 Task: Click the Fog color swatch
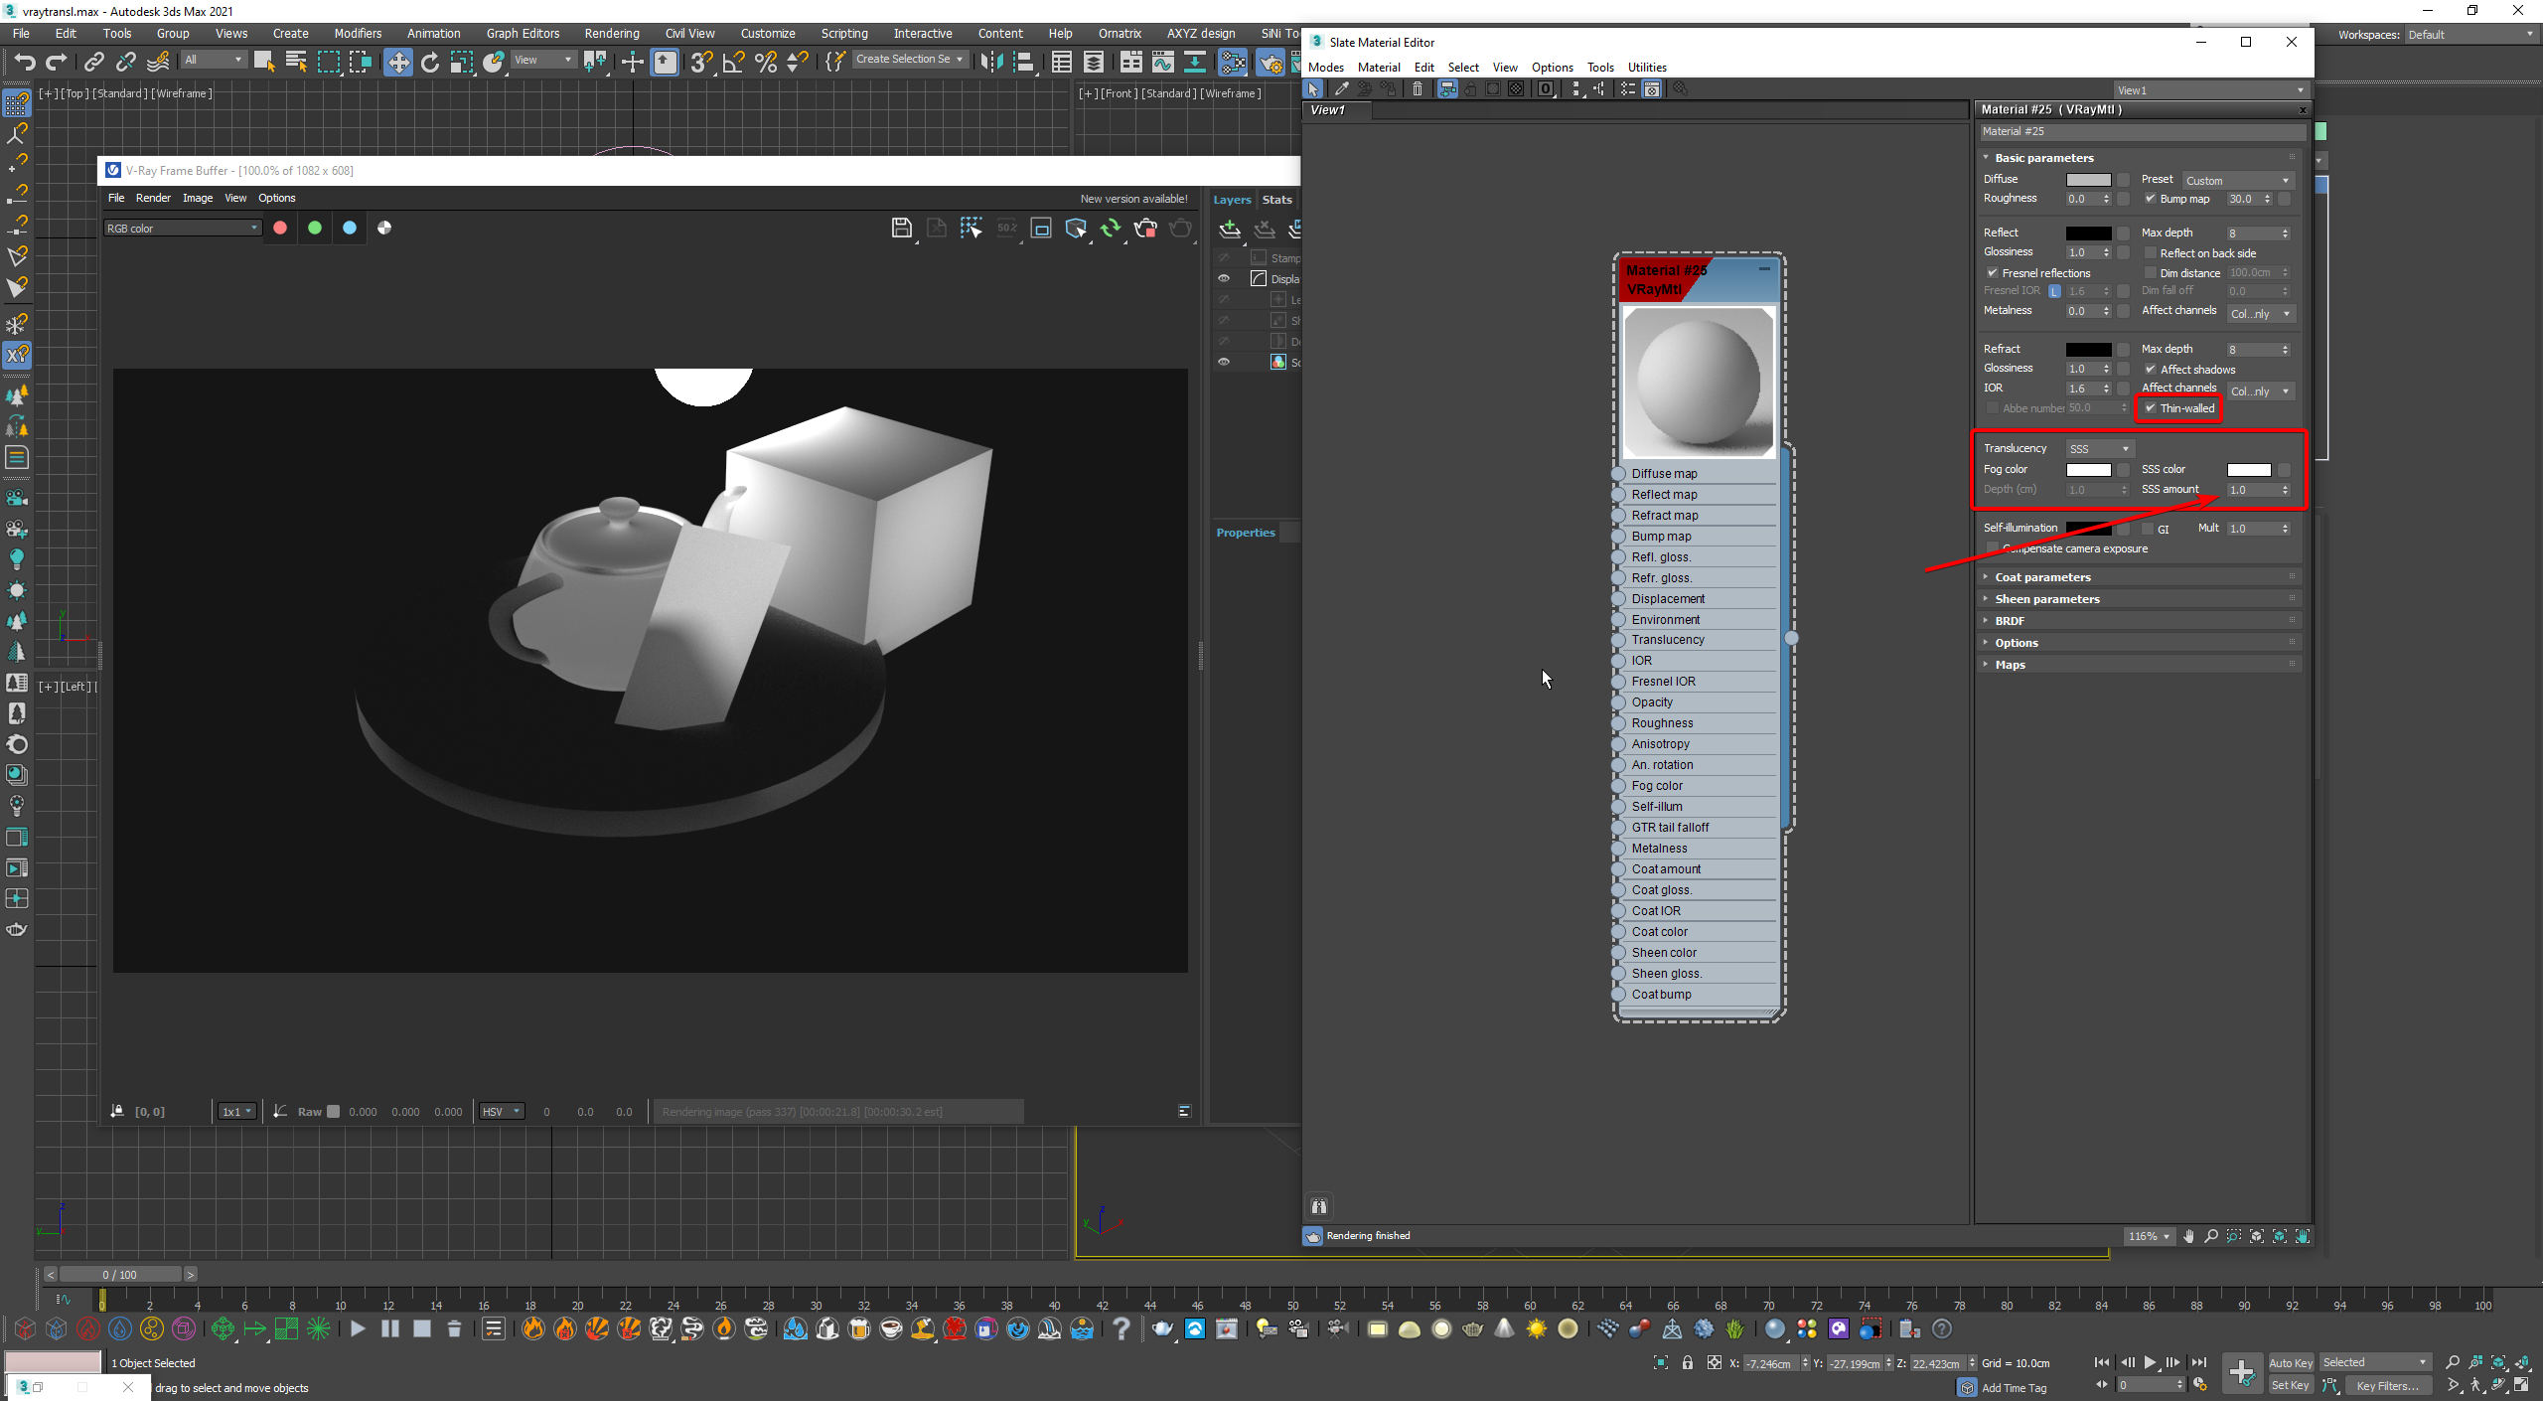tap(2088, 470)
